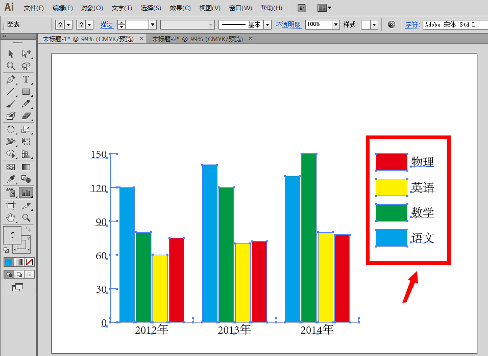Select the Mesh tool
The image size is (488, 356).
(x=11, y=167)
